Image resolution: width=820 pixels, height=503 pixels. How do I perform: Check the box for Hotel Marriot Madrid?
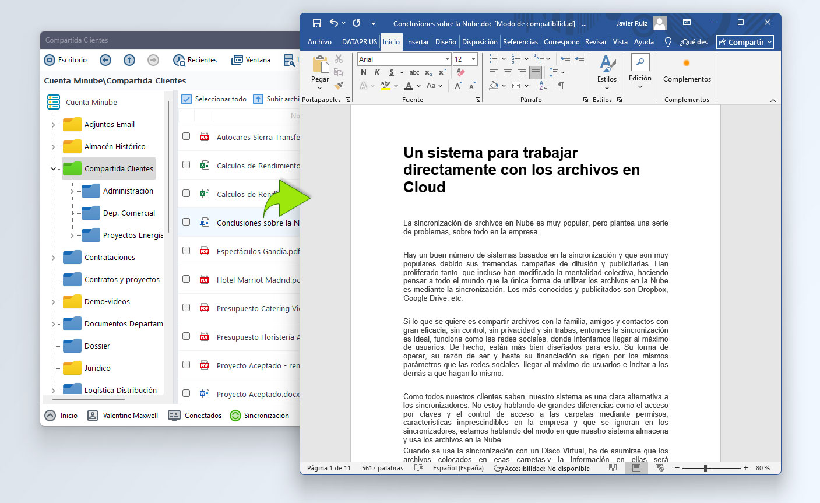[x=186, y=279]
